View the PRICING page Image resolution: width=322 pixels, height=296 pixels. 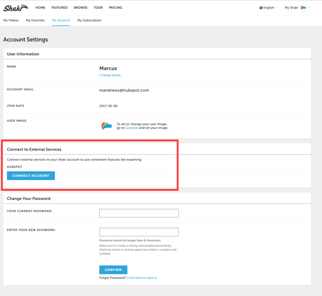[x=116, y=8]
